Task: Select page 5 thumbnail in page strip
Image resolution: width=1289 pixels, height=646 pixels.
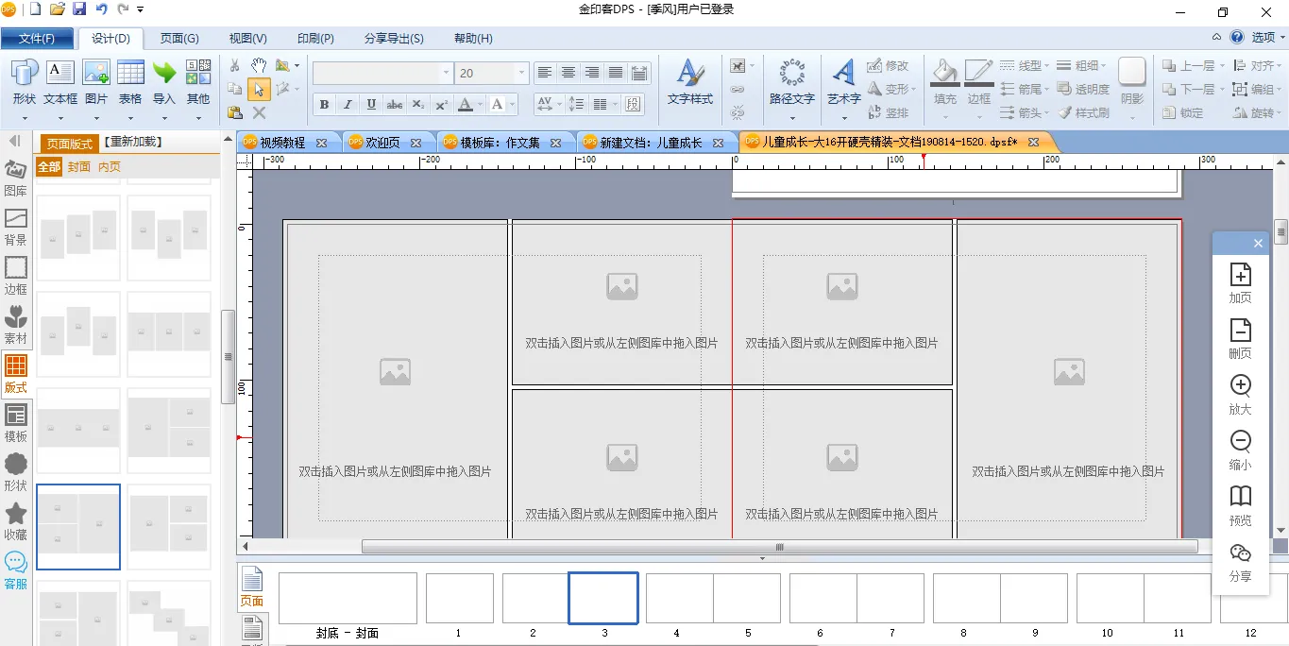Action: point(747,599)
